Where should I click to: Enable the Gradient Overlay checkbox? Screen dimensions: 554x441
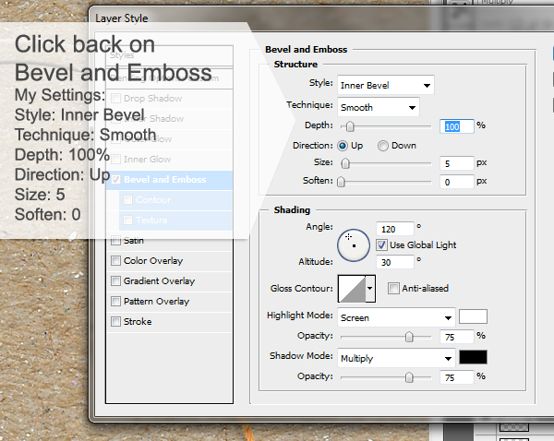(115, 280)
